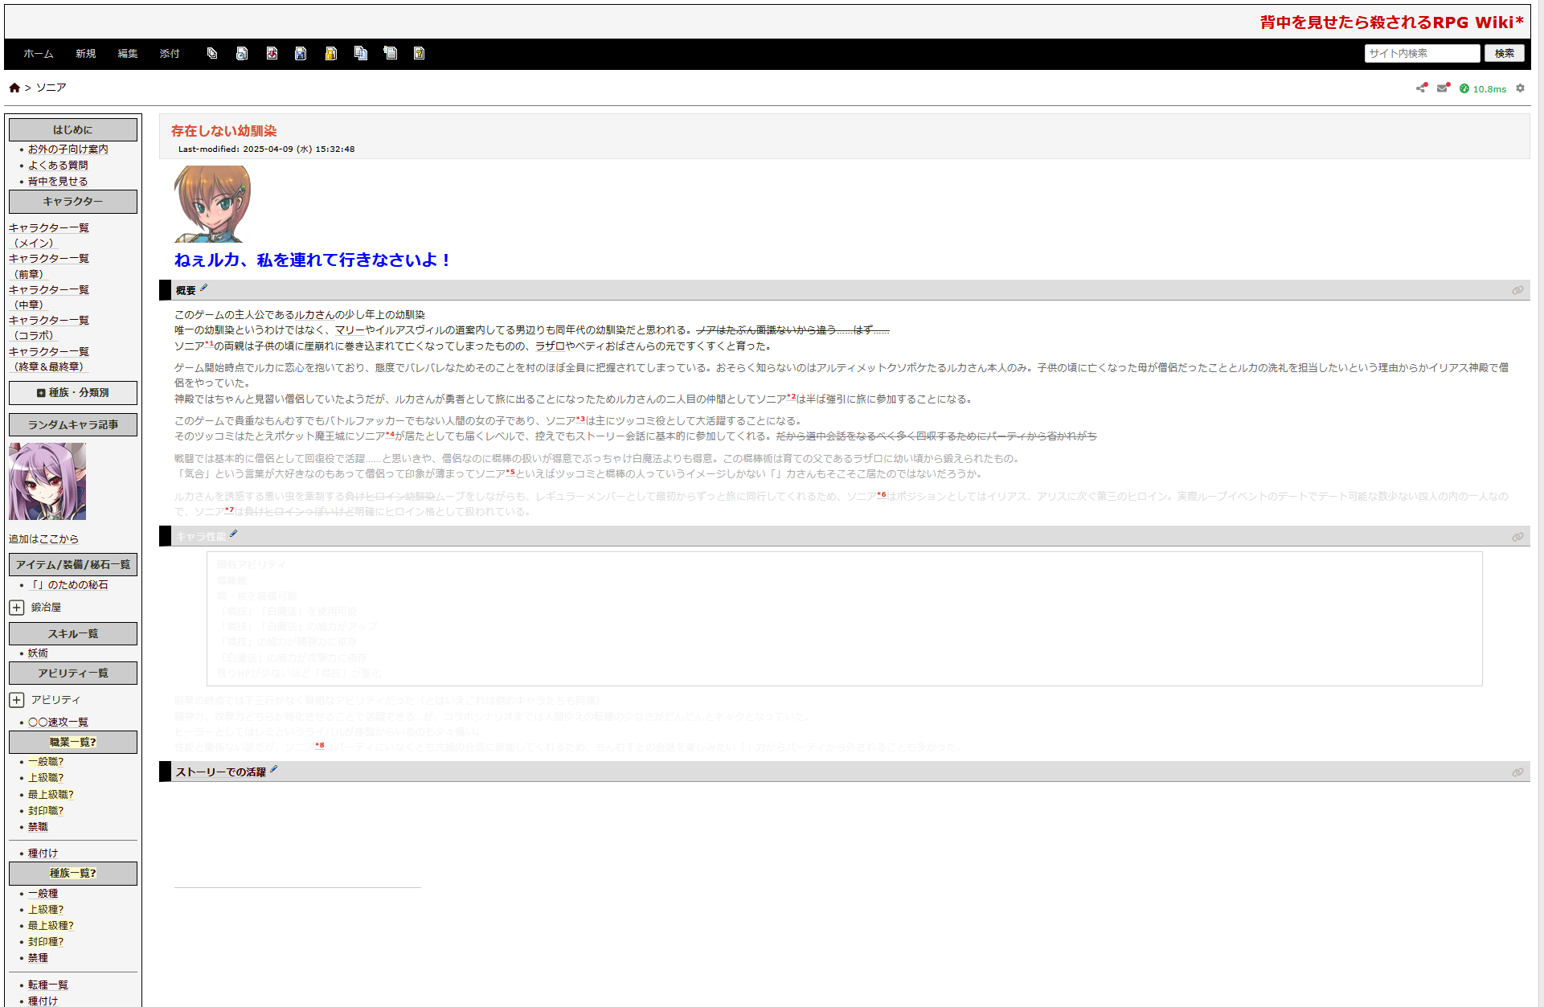
Task: Open the よくある質問 sidebar link
Action: (58, 165)
